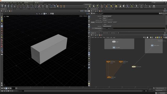Open the Entity Points dropdown
The height and width of the screenshot is (94, 167).
105,18
